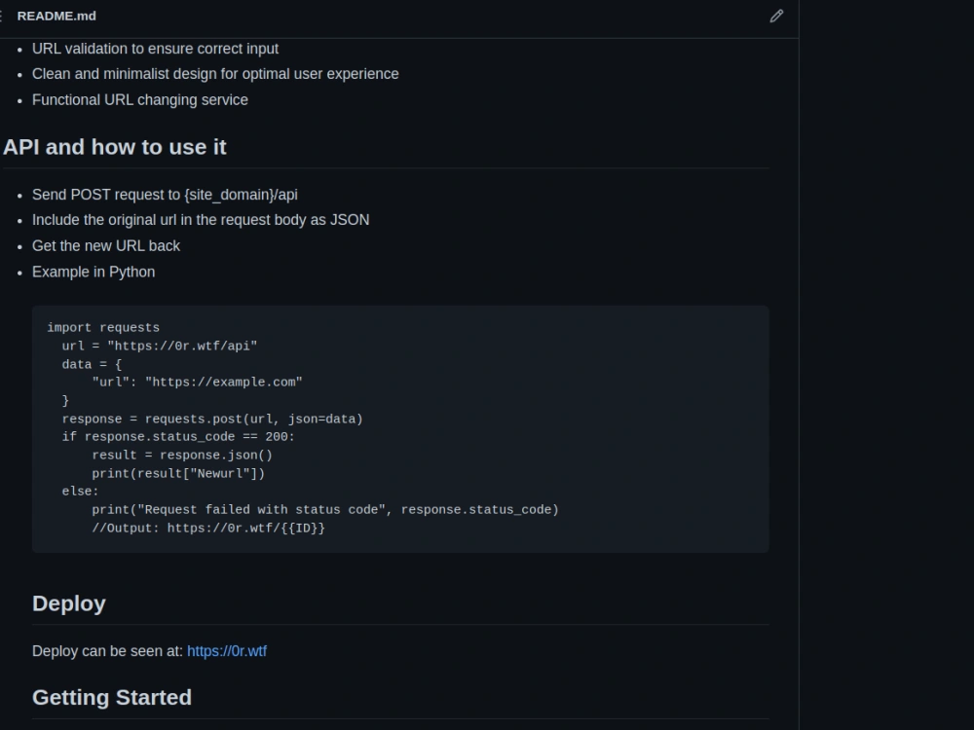Image resolution: width=974 pixels, height=730 pixels.
Task: Click 'Get the new URL back' bullet
Action: pos(106,246)
